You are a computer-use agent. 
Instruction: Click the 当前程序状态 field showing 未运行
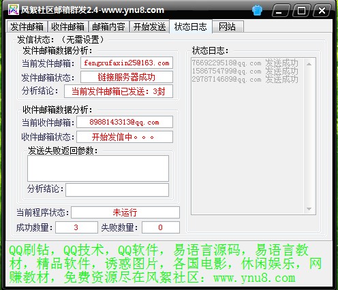[125, 212]
